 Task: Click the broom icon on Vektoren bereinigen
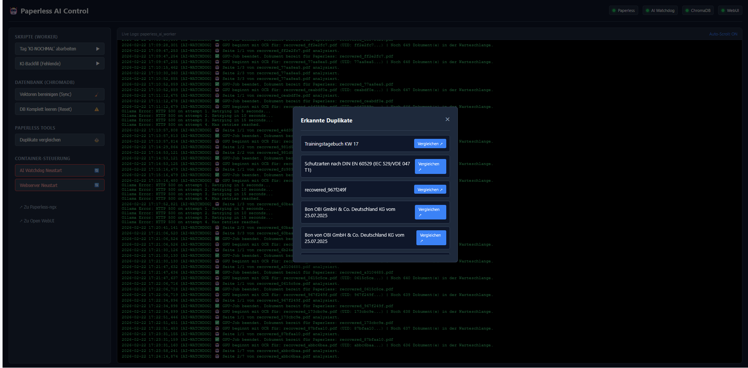click(96, 95)
